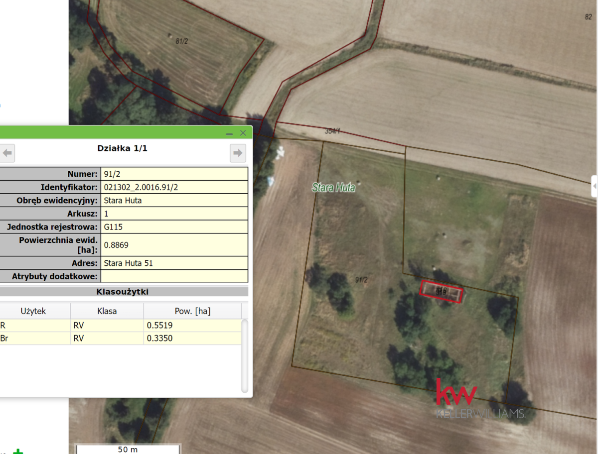The height and width of the screenshot is (454, 598).
Task: Select the row with area 0.5519
Action: 120,326
